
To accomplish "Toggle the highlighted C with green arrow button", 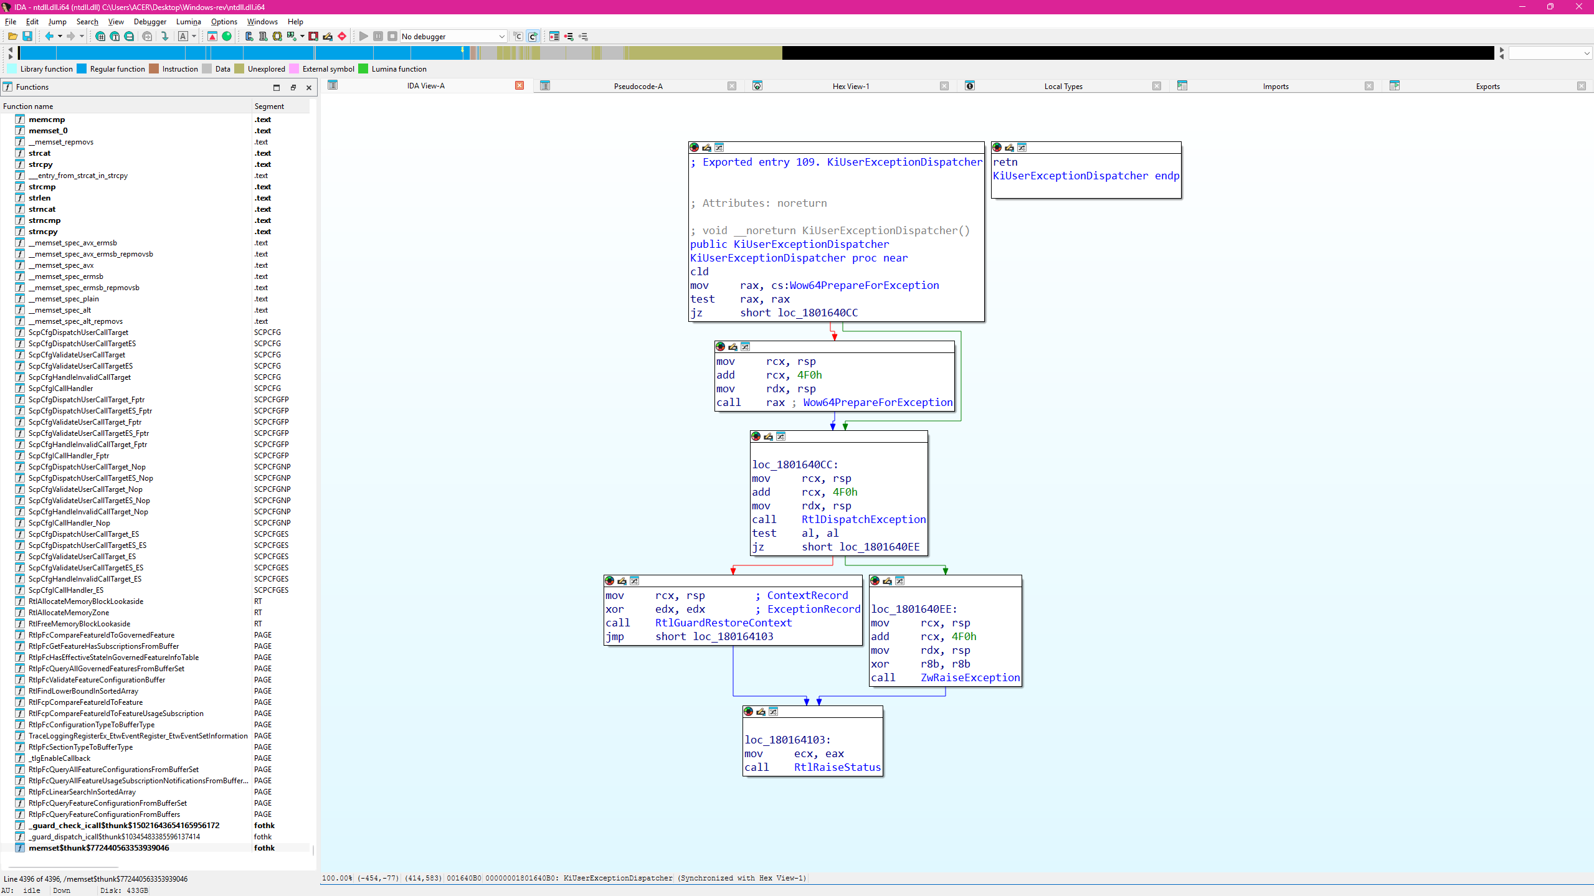I will click(533, 36).
